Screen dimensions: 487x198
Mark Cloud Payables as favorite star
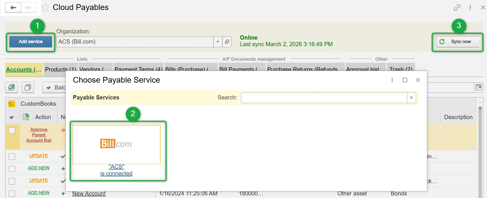(x=45, y=8)
